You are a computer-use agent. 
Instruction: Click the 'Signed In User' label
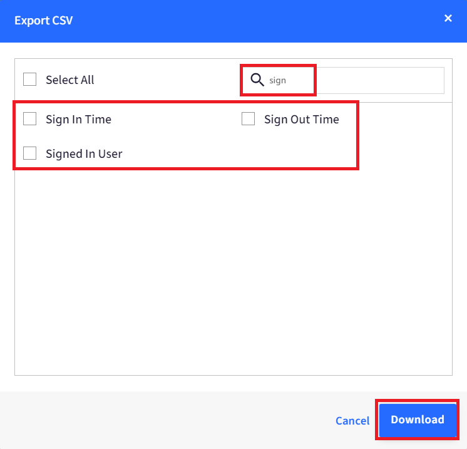point(84,154)
